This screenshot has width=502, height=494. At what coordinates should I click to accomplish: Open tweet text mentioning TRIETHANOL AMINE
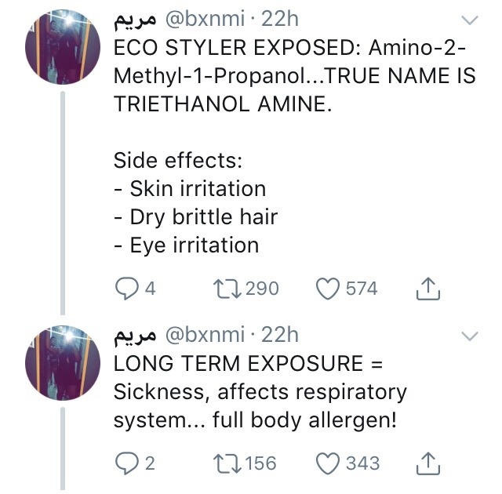pyautogui.click(x=295, y=146)
